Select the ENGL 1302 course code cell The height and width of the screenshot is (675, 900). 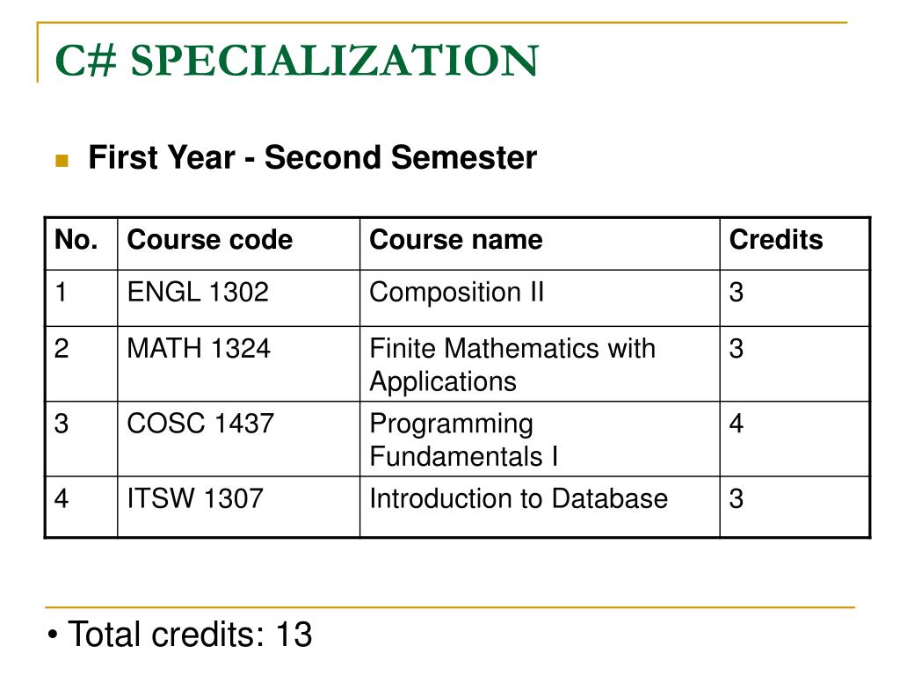pos(239,298)
